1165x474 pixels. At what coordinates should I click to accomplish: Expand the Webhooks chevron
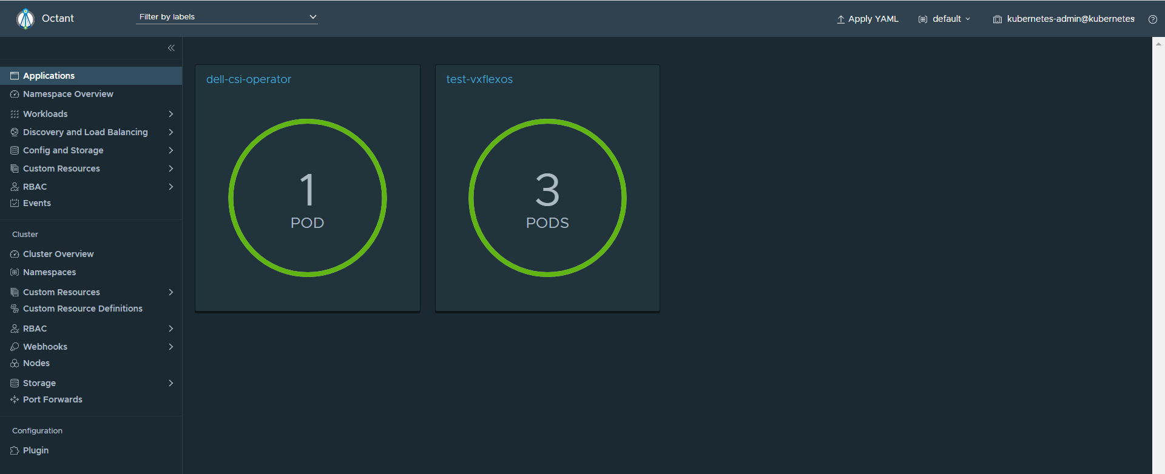click(171, 347)
